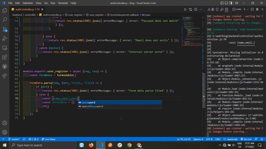Open the Run and Debug view
The height and width of the screenshot is (149, 266).
pos(5,38)
